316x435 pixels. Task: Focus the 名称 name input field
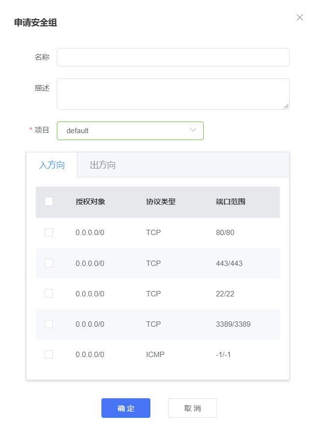click(x=173, y=57)
